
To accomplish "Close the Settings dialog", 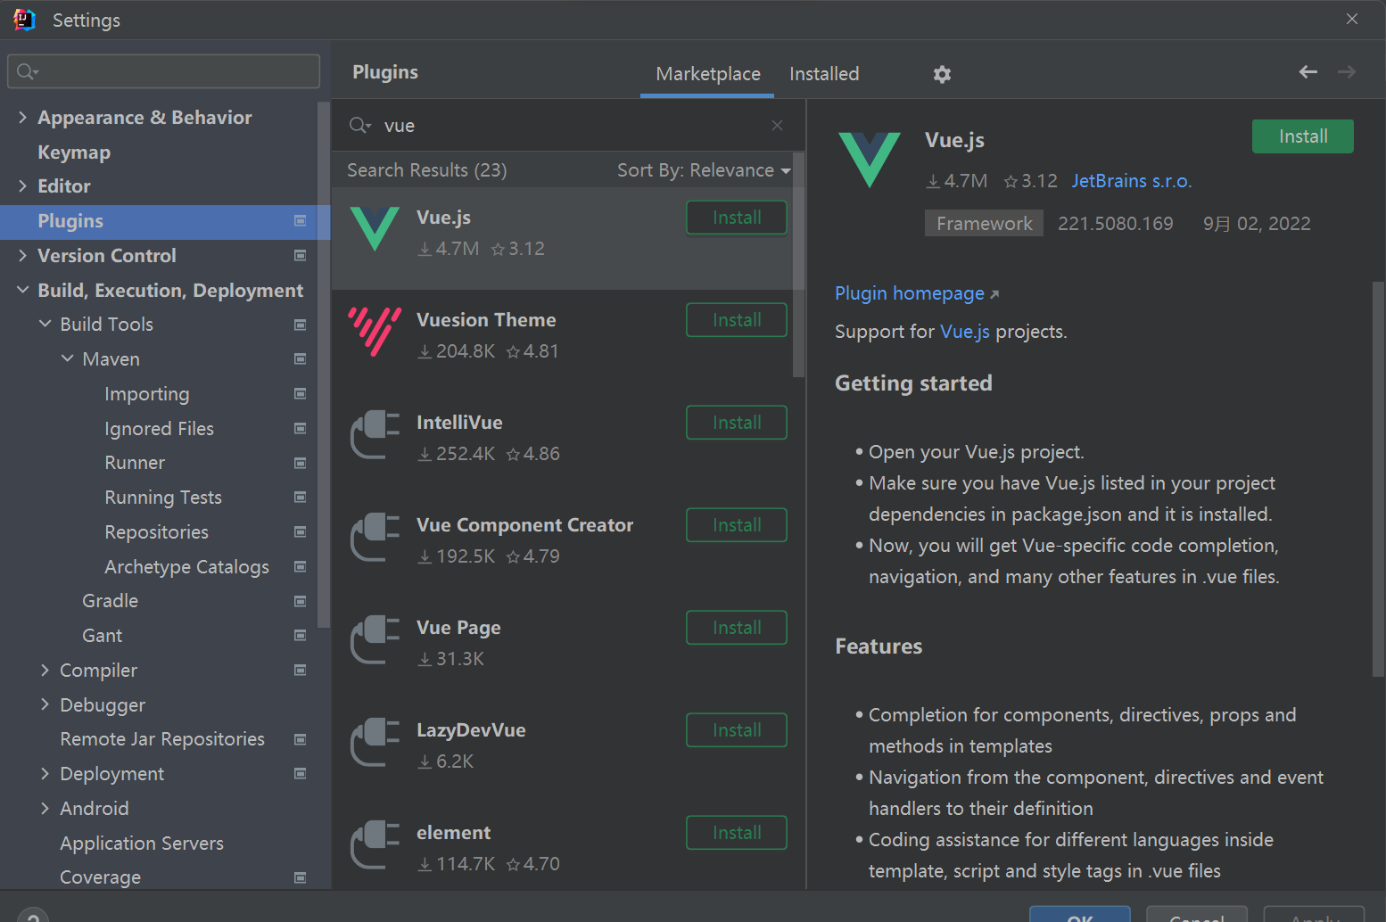I will pos(1352,19).
